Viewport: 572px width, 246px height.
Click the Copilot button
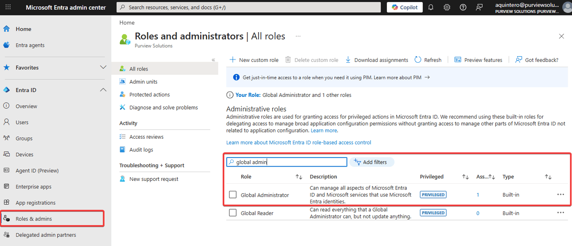tap(404, 7)
